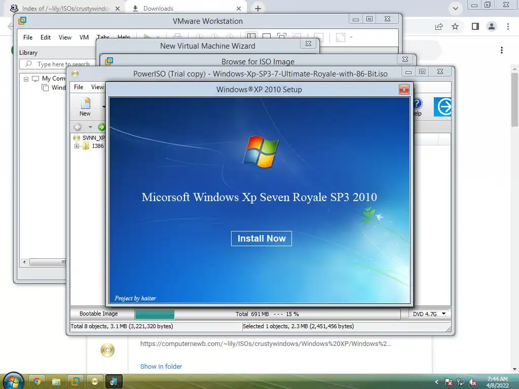Open the VMware Workstation View menu
The height and width of the screenshot is (389, 519).
click(65, 37)
